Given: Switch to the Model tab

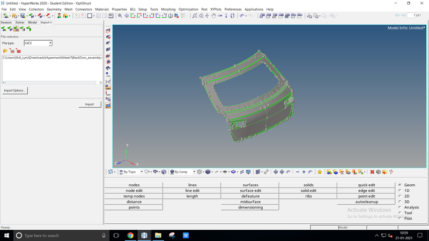Looking at the screenshot, I should coord(33,22).
